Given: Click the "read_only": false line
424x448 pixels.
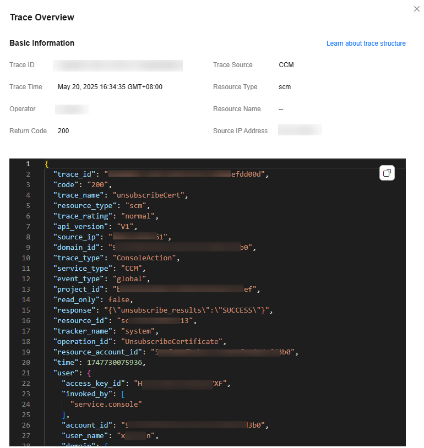Looking at the screenshot, I should 93,299.
